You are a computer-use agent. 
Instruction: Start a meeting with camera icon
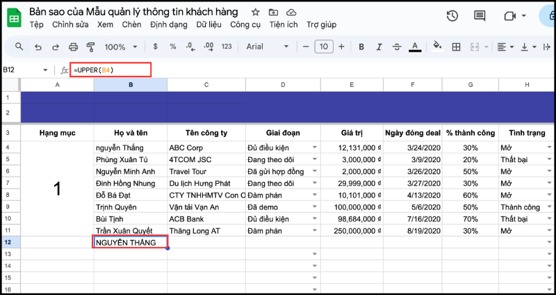pyautogui.click(x=509, y=16)
